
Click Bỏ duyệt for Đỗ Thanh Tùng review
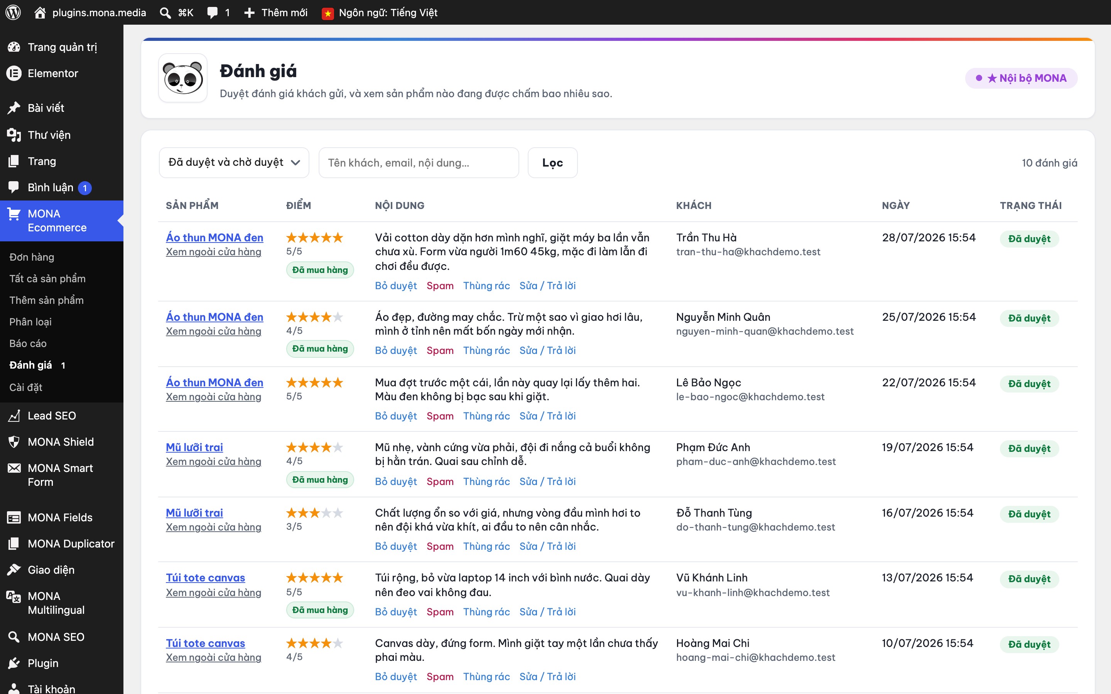(x=396, y=546)
